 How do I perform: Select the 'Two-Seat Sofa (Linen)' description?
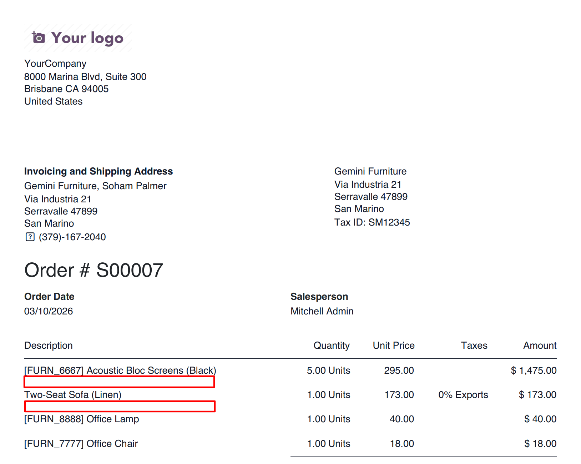(x=73, y=395)
